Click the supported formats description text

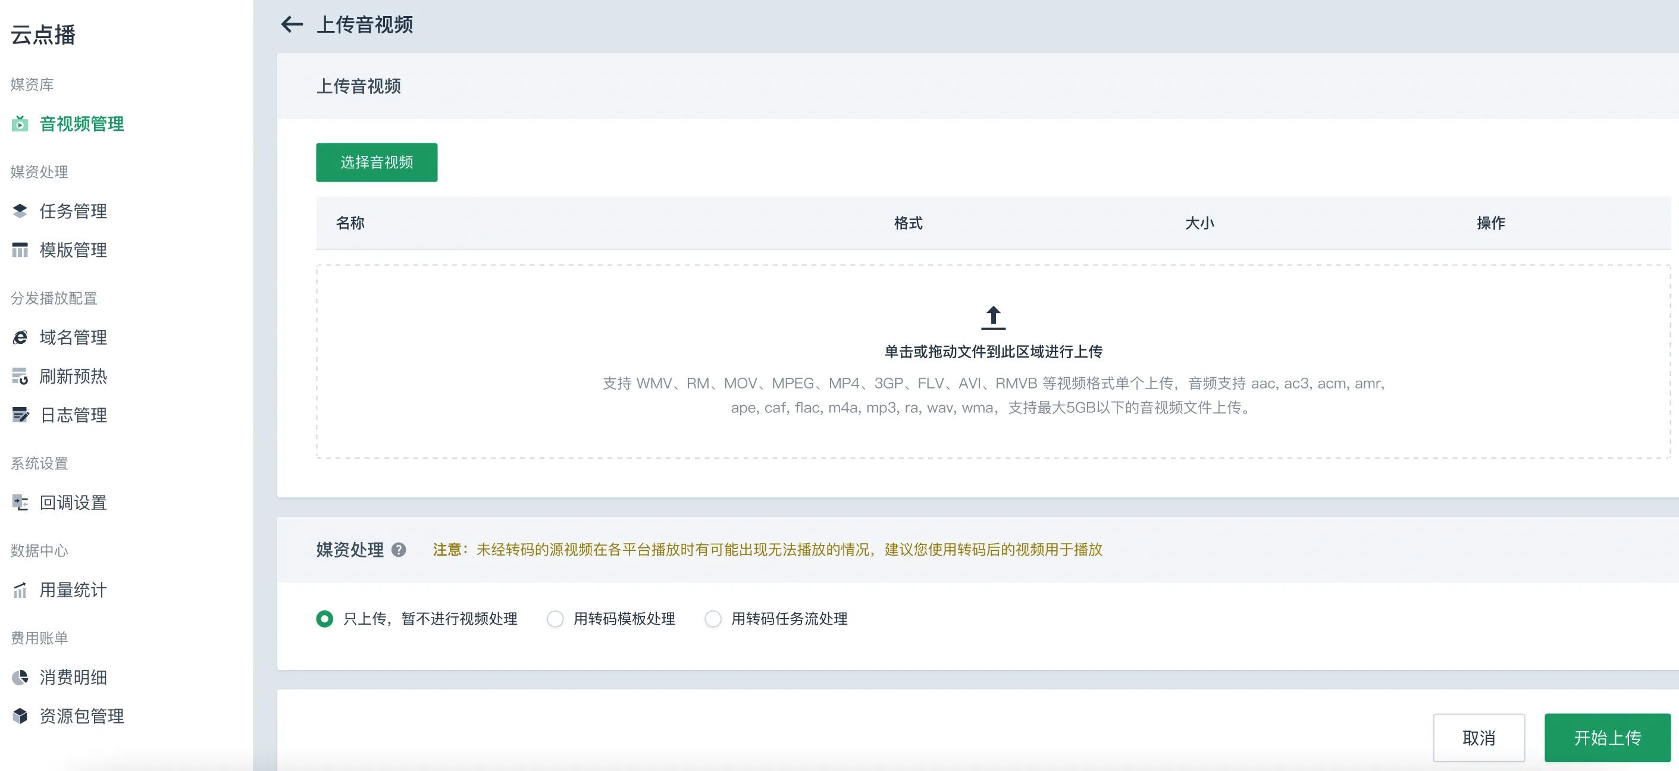point(992,396)
